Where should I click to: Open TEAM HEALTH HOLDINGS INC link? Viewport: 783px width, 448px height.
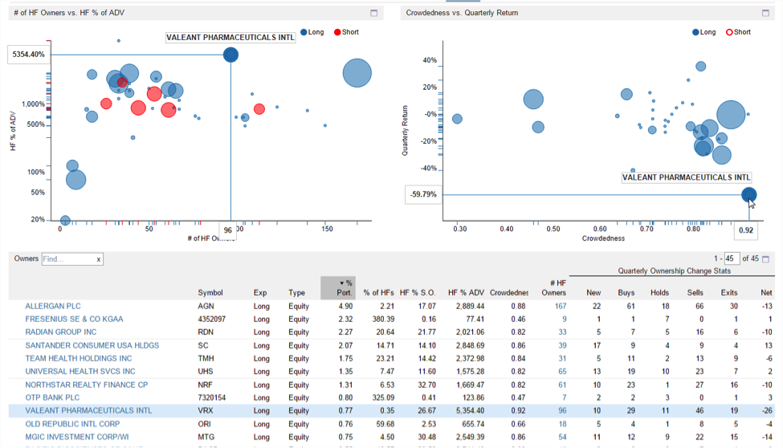79,359
